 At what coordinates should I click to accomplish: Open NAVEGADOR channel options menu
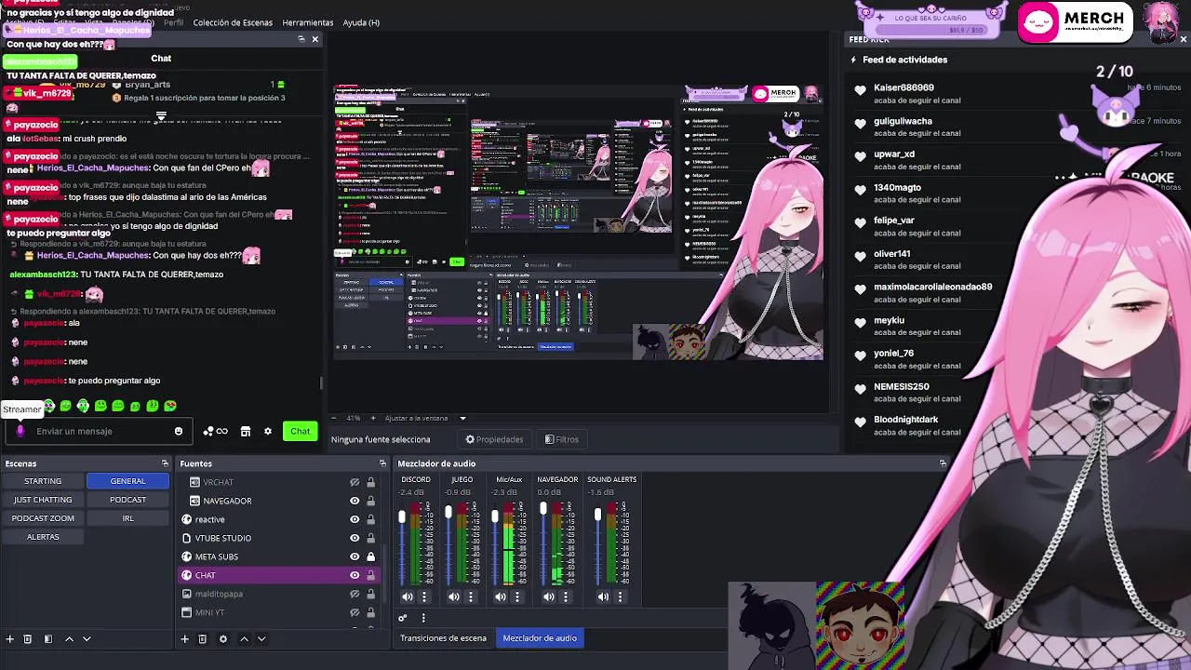coord(566,596)
